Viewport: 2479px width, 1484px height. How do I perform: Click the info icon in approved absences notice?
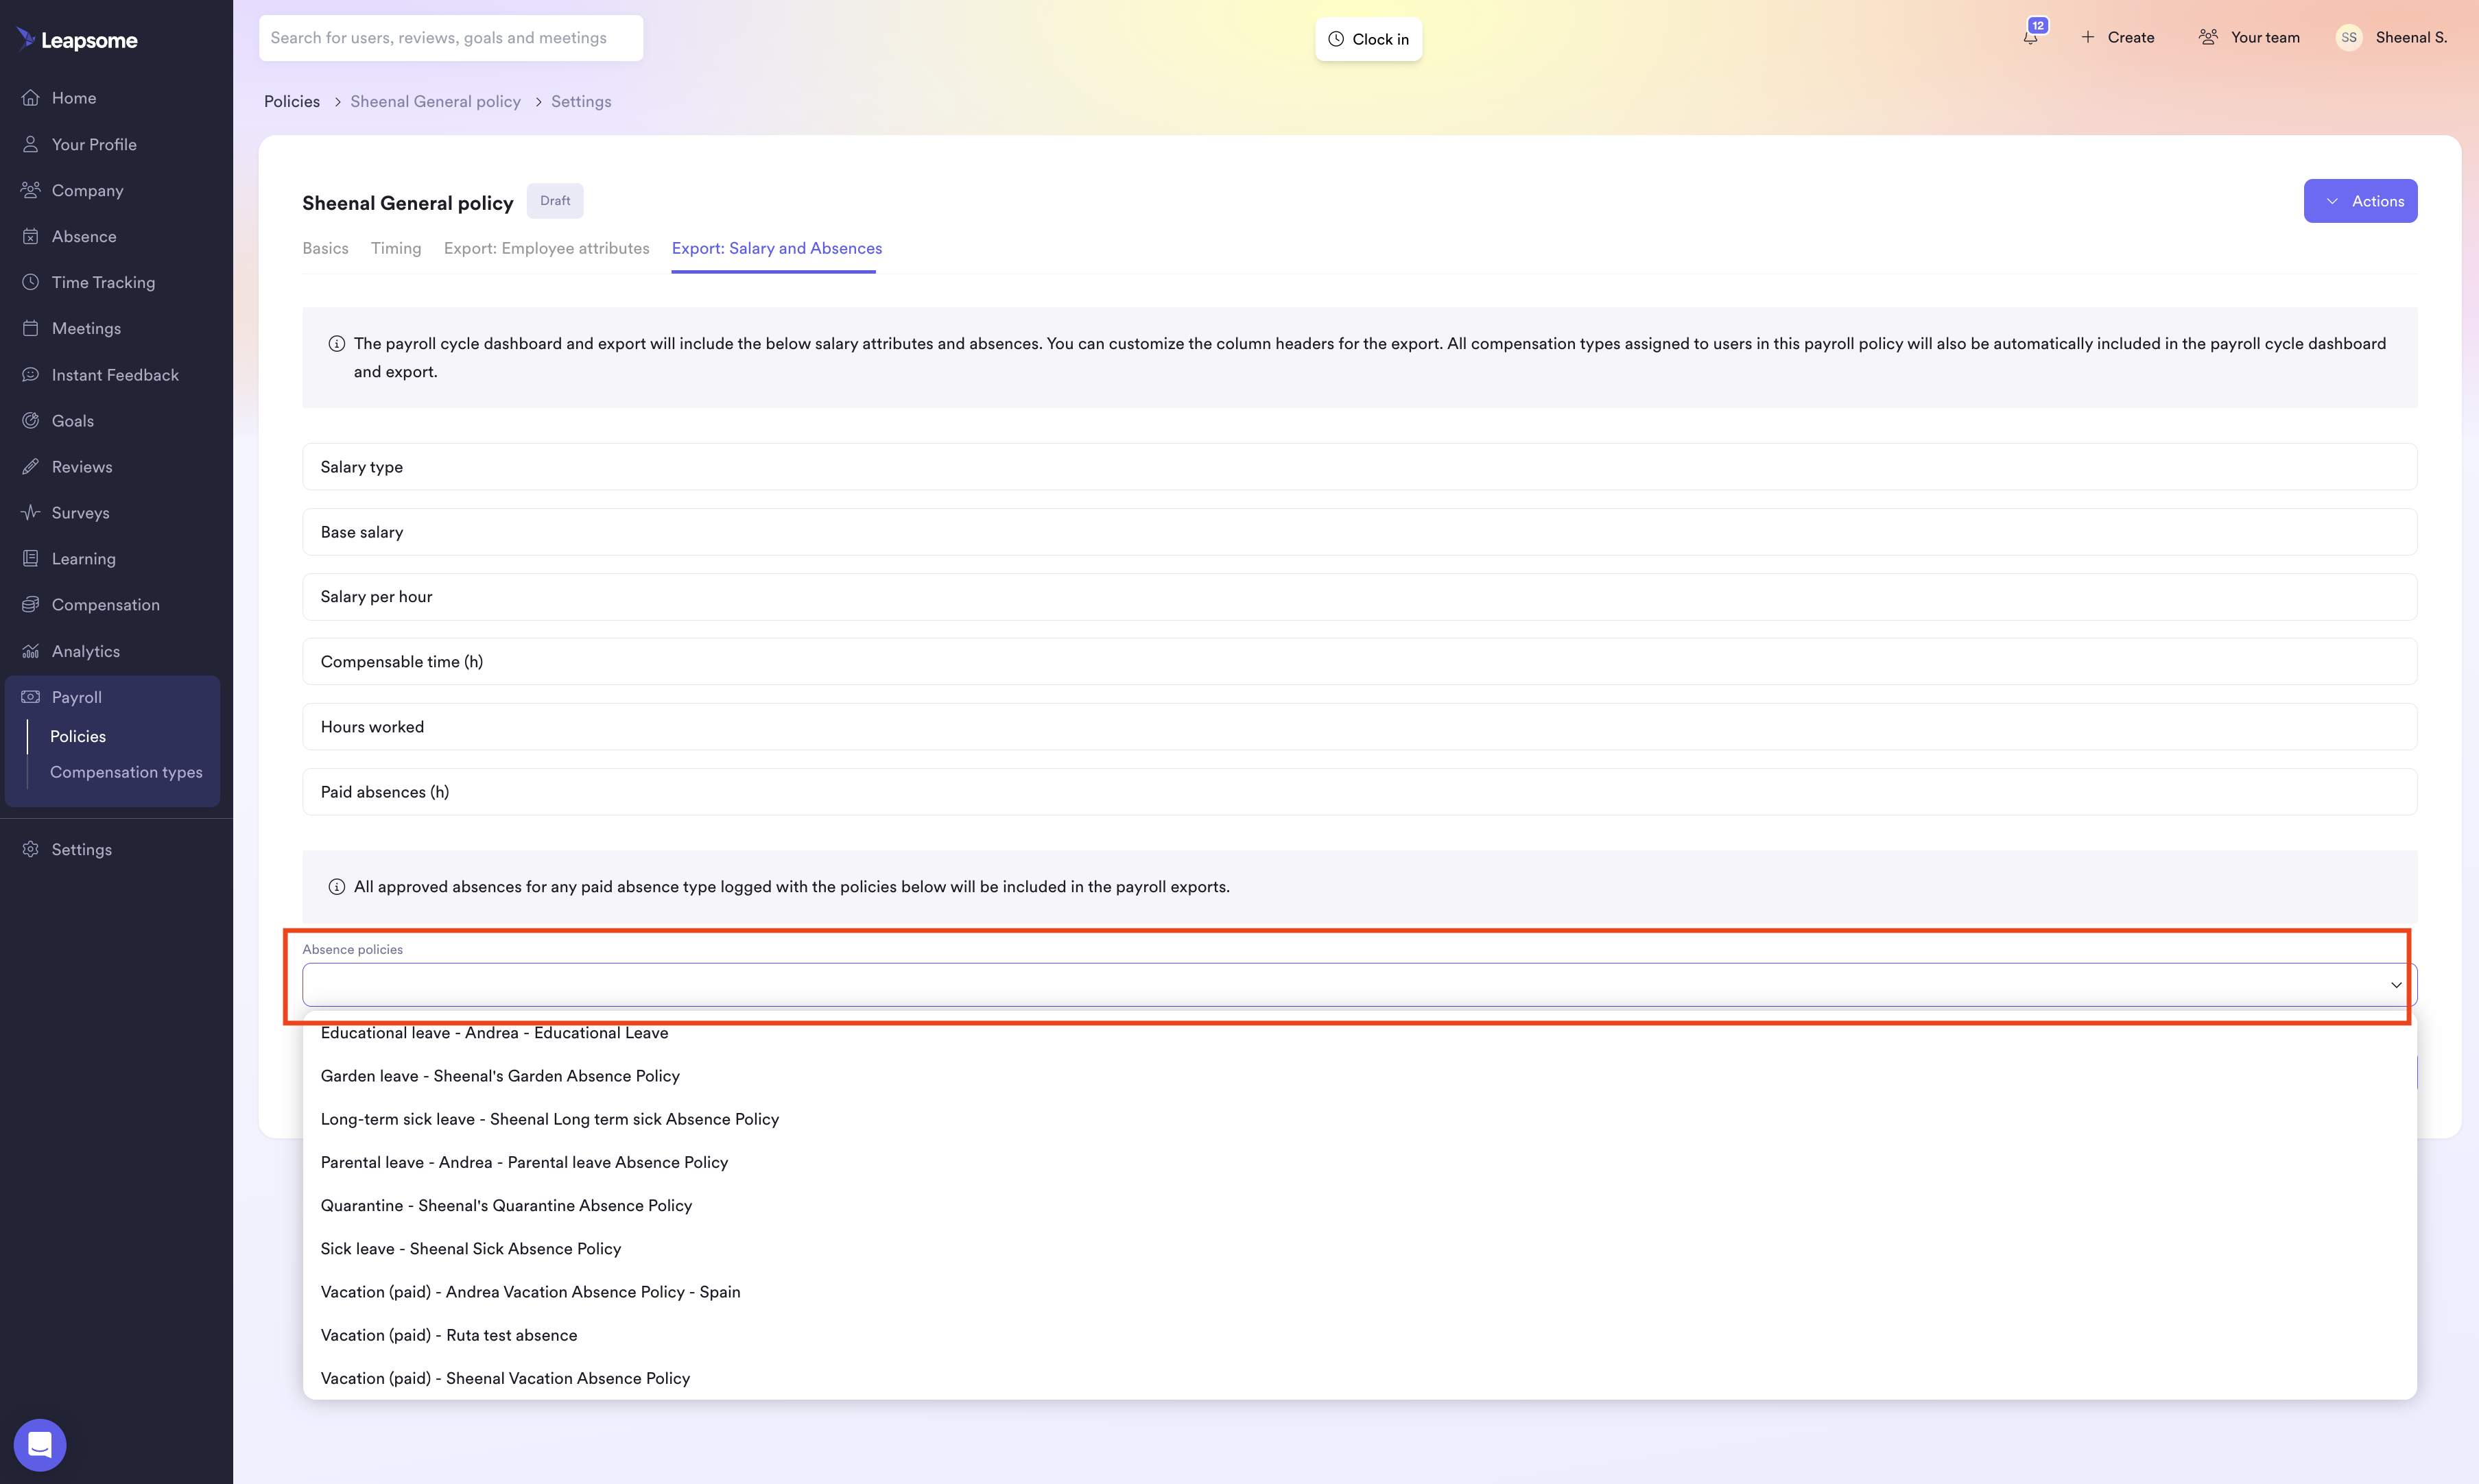tap(337, 887)
